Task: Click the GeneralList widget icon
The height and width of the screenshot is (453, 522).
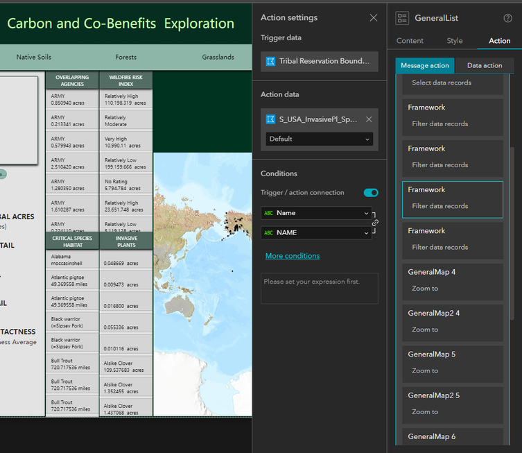Action: point(402,18)
